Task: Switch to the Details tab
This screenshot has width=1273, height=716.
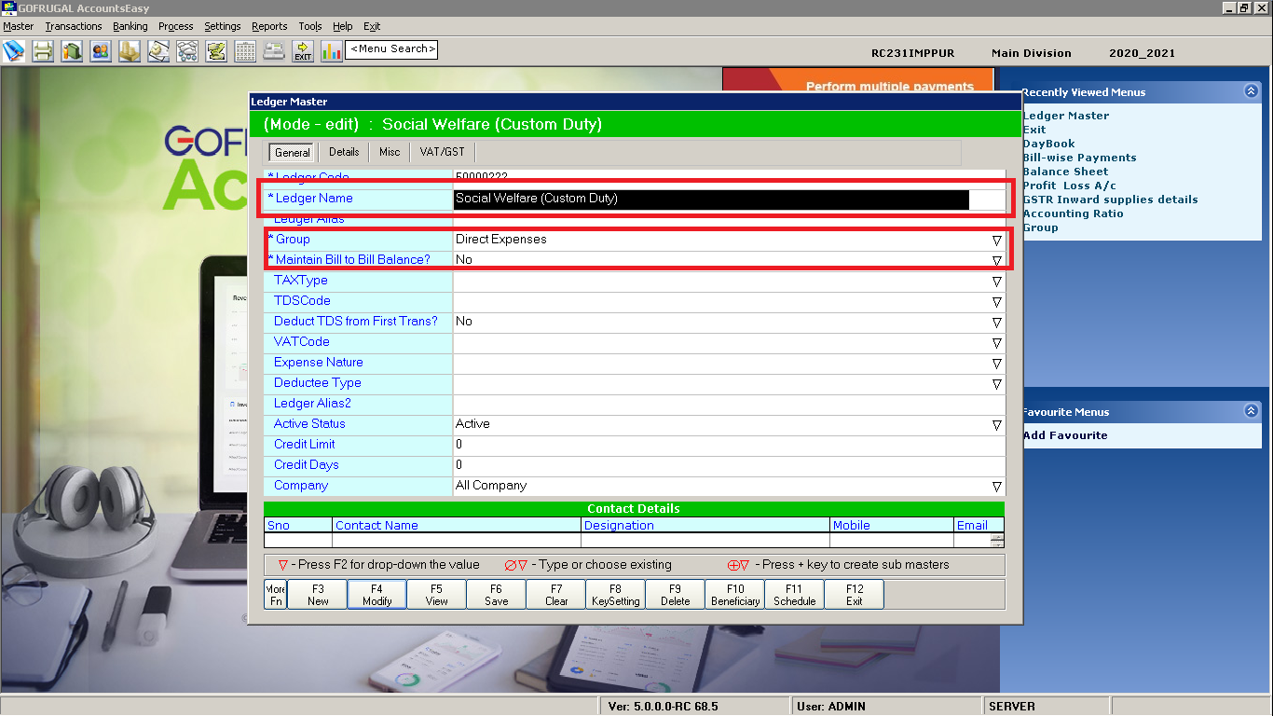Action: tap(344, 152)
